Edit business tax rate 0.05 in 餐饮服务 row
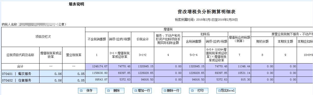The height and width of the screenshot is (95, 313). 74,74
